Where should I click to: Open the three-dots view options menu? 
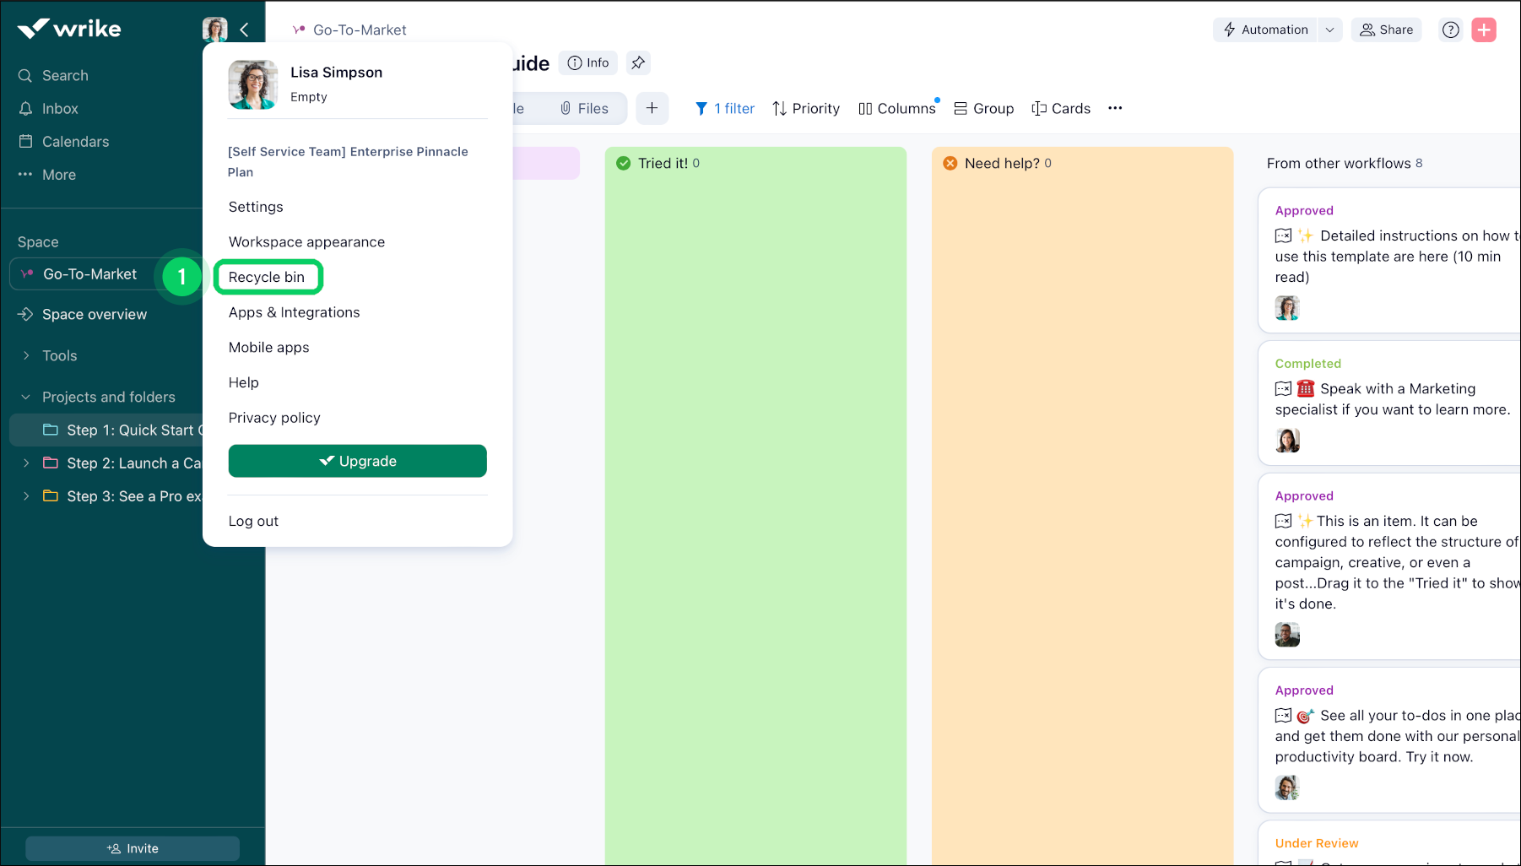click(x=1115, y=108)
